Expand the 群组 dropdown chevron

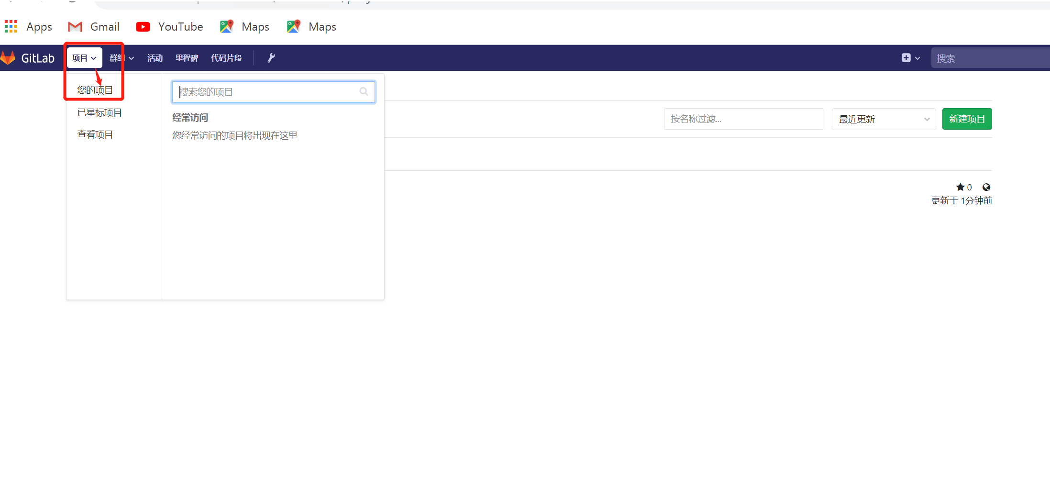pyautogui.click(x=131, y=57)
